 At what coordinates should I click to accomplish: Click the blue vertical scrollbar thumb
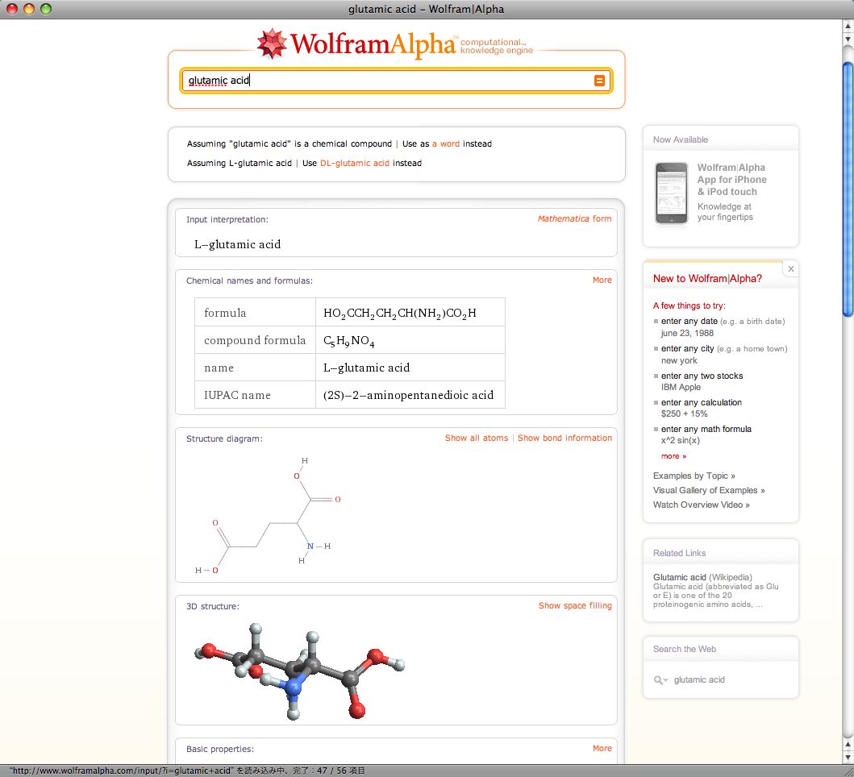click(x=848, y=189)
